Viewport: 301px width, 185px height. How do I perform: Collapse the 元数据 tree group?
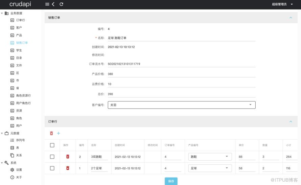(2, 133)
